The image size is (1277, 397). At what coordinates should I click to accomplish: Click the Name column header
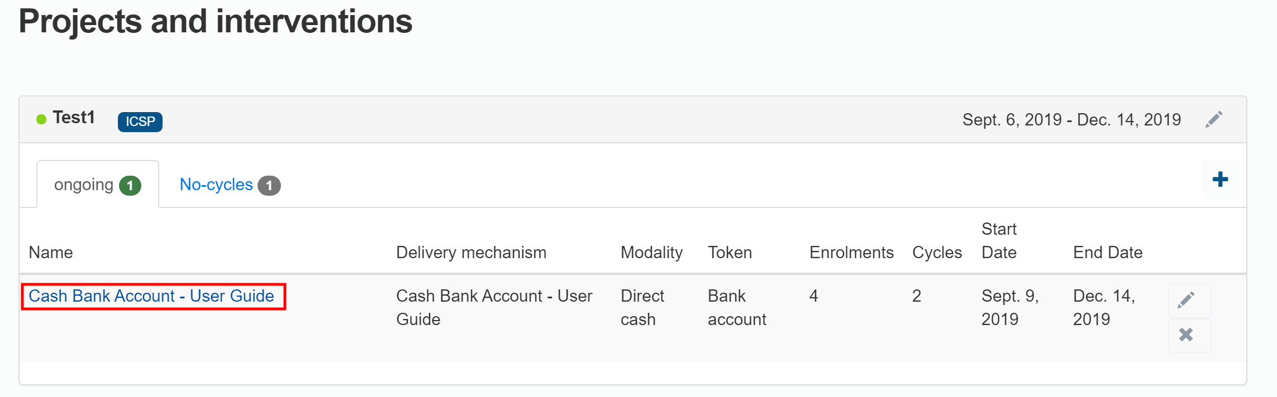click(51, 253)
